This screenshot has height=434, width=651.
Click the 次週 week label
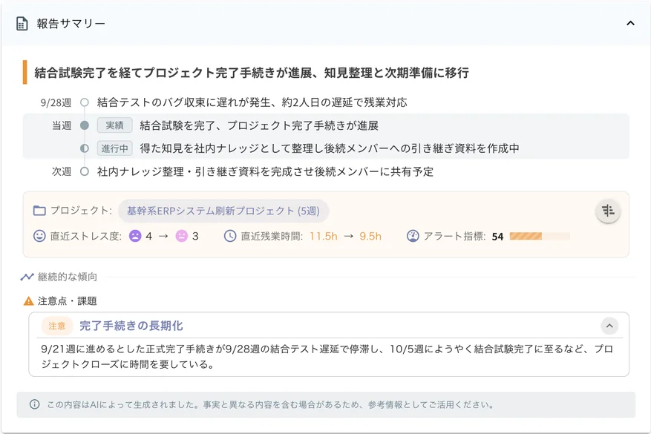[x=62, y=171]
